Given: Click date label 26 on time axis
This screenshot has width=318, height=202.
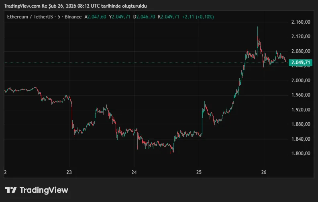Looking at the screenshot, I should (263, 173).
